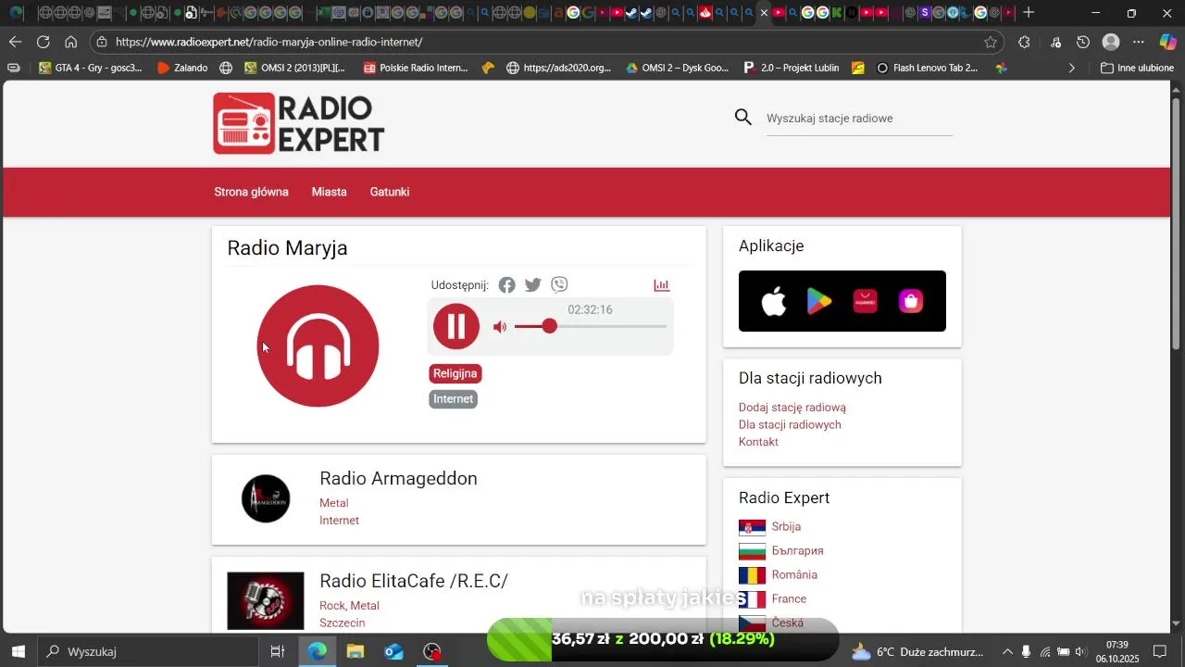Open File Explorer from the taskbar

pyautogui.click(x=355, y=651)
